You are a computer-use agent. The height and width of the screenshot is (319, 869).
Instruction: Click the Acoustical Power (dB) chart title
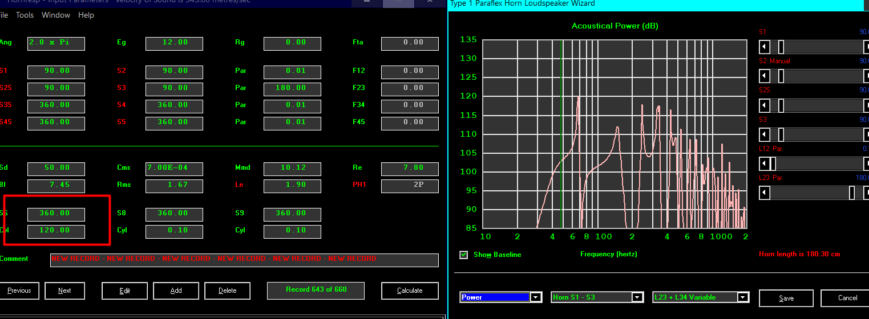[615, 26]
